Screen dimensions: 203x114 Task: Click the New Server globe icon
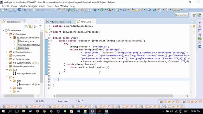[118, 10]
